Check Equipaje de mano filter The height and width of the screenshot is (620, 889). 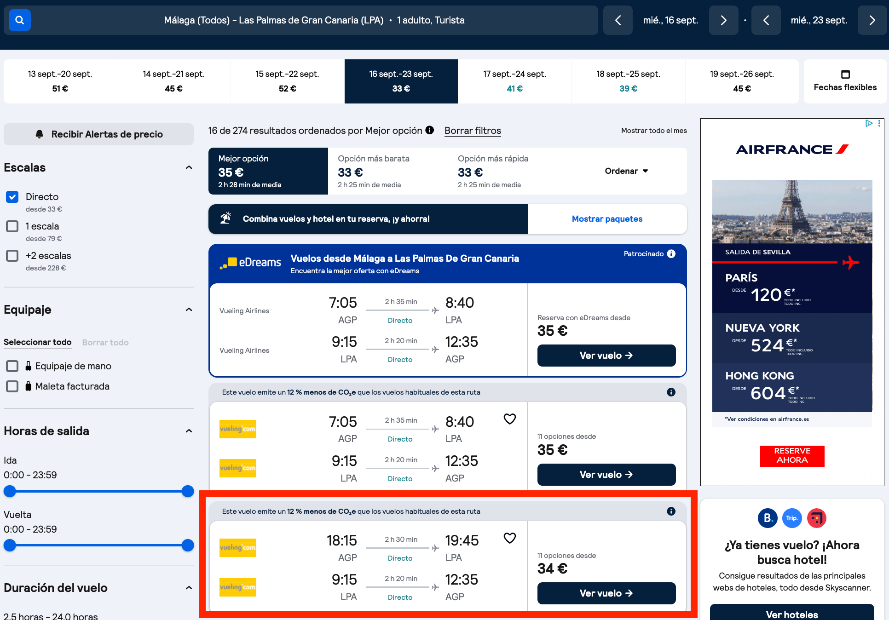tap(12, 366)
